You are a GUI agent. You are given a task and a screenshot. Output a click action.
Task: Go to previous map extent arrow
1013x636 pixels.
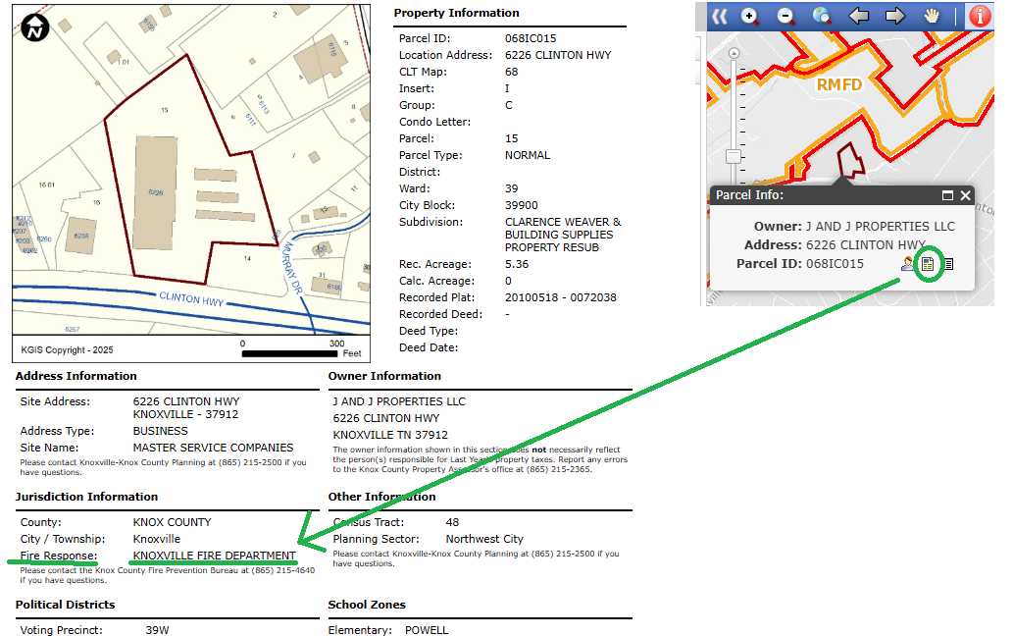(x=859, y=16)
